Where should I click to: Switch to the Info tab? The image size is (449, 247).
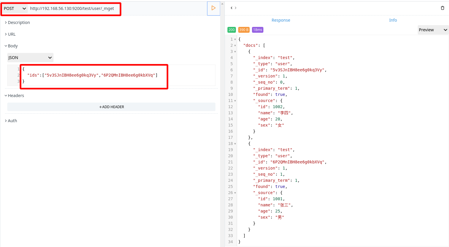393,20
